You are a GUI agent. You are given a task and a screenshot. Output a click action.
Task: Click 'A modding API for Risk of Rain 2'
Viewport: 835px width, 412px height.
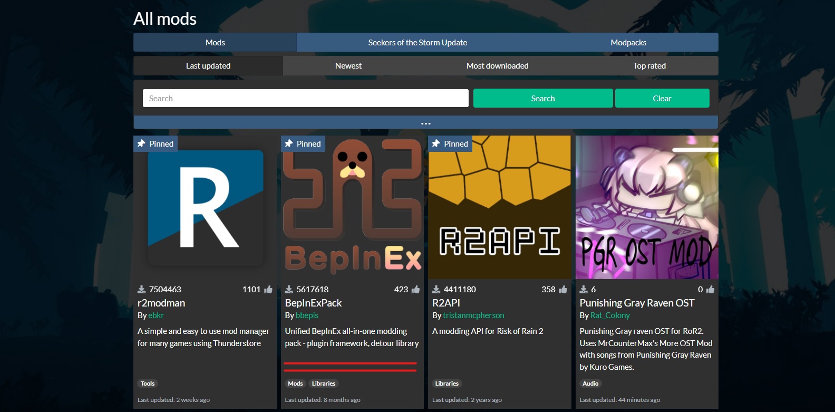click(488, 331)
